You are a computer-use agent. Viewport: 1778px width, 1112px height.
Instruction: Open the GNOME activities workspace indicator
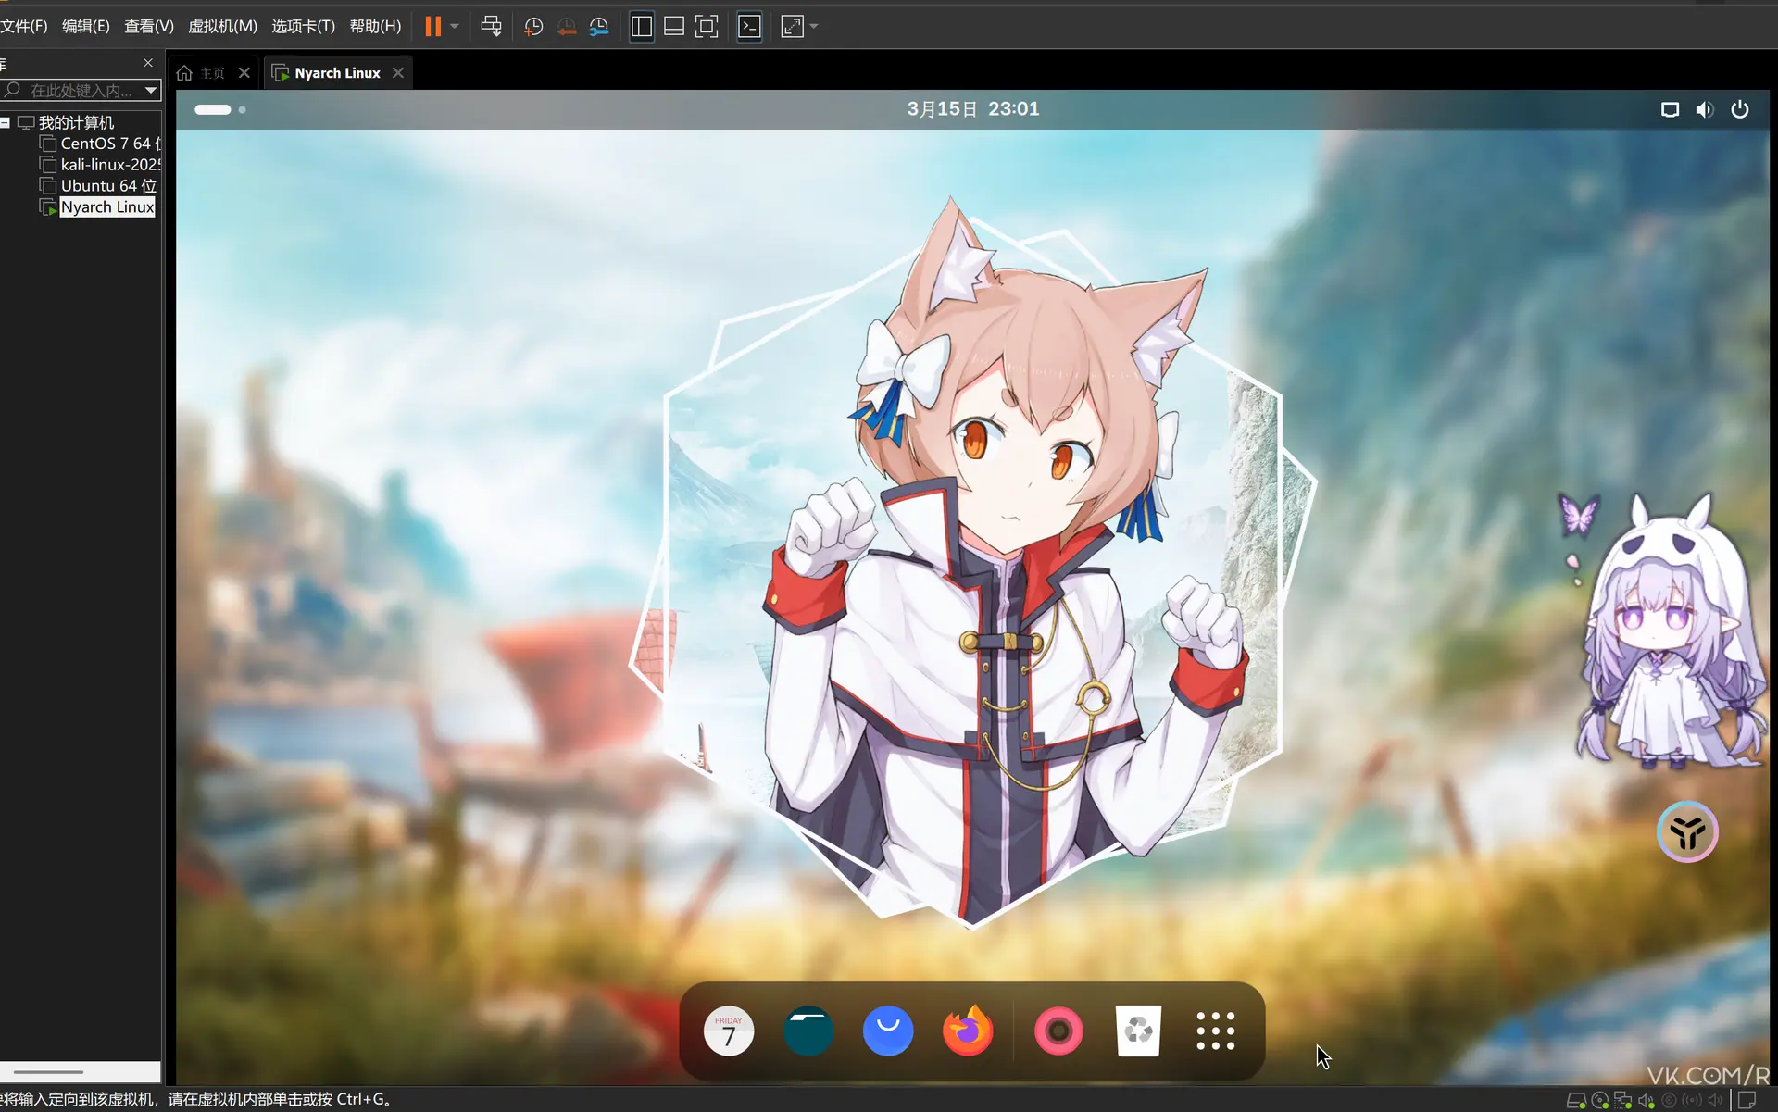(220, 109)
